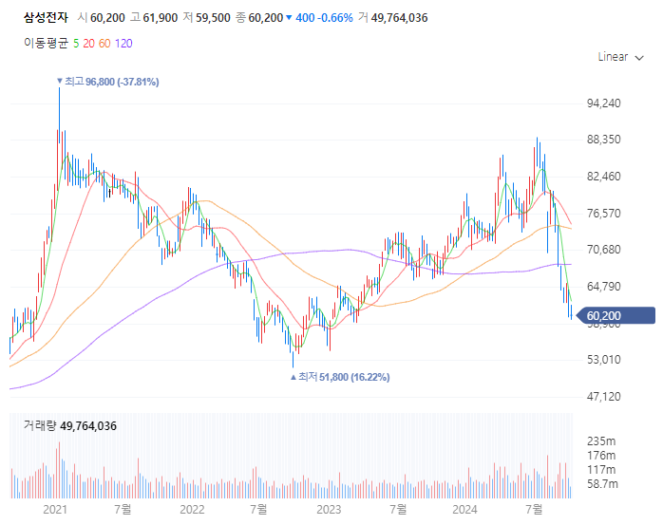
Task: Click the 2021 date on the time axis
Action: tap(56, 511)
